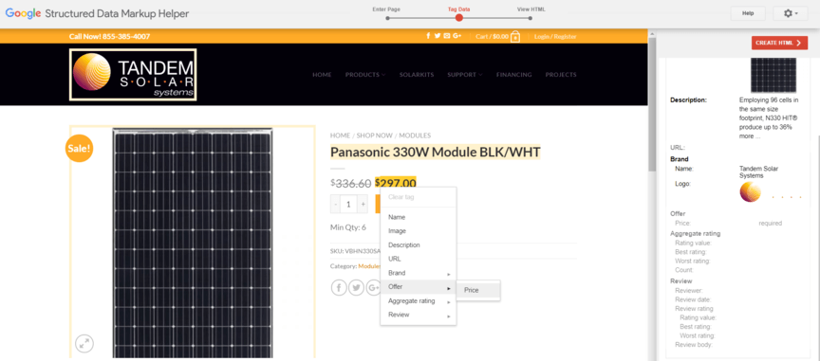Click the Call Now! 855-385-4007 text
The width and height of the screenshot is (820, 361).
click(x=109, y=37)
